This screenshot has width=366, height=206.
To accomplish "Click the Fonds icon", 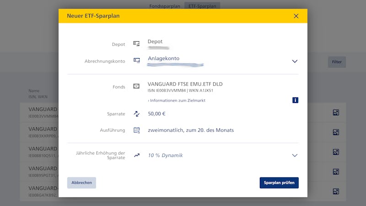I will pos(136,86).
